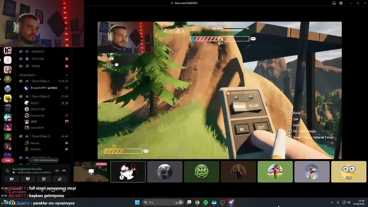Select user Mesut in Oyun Odası 3
Viewport: 368px width, 207px height.
coord(46,143)
